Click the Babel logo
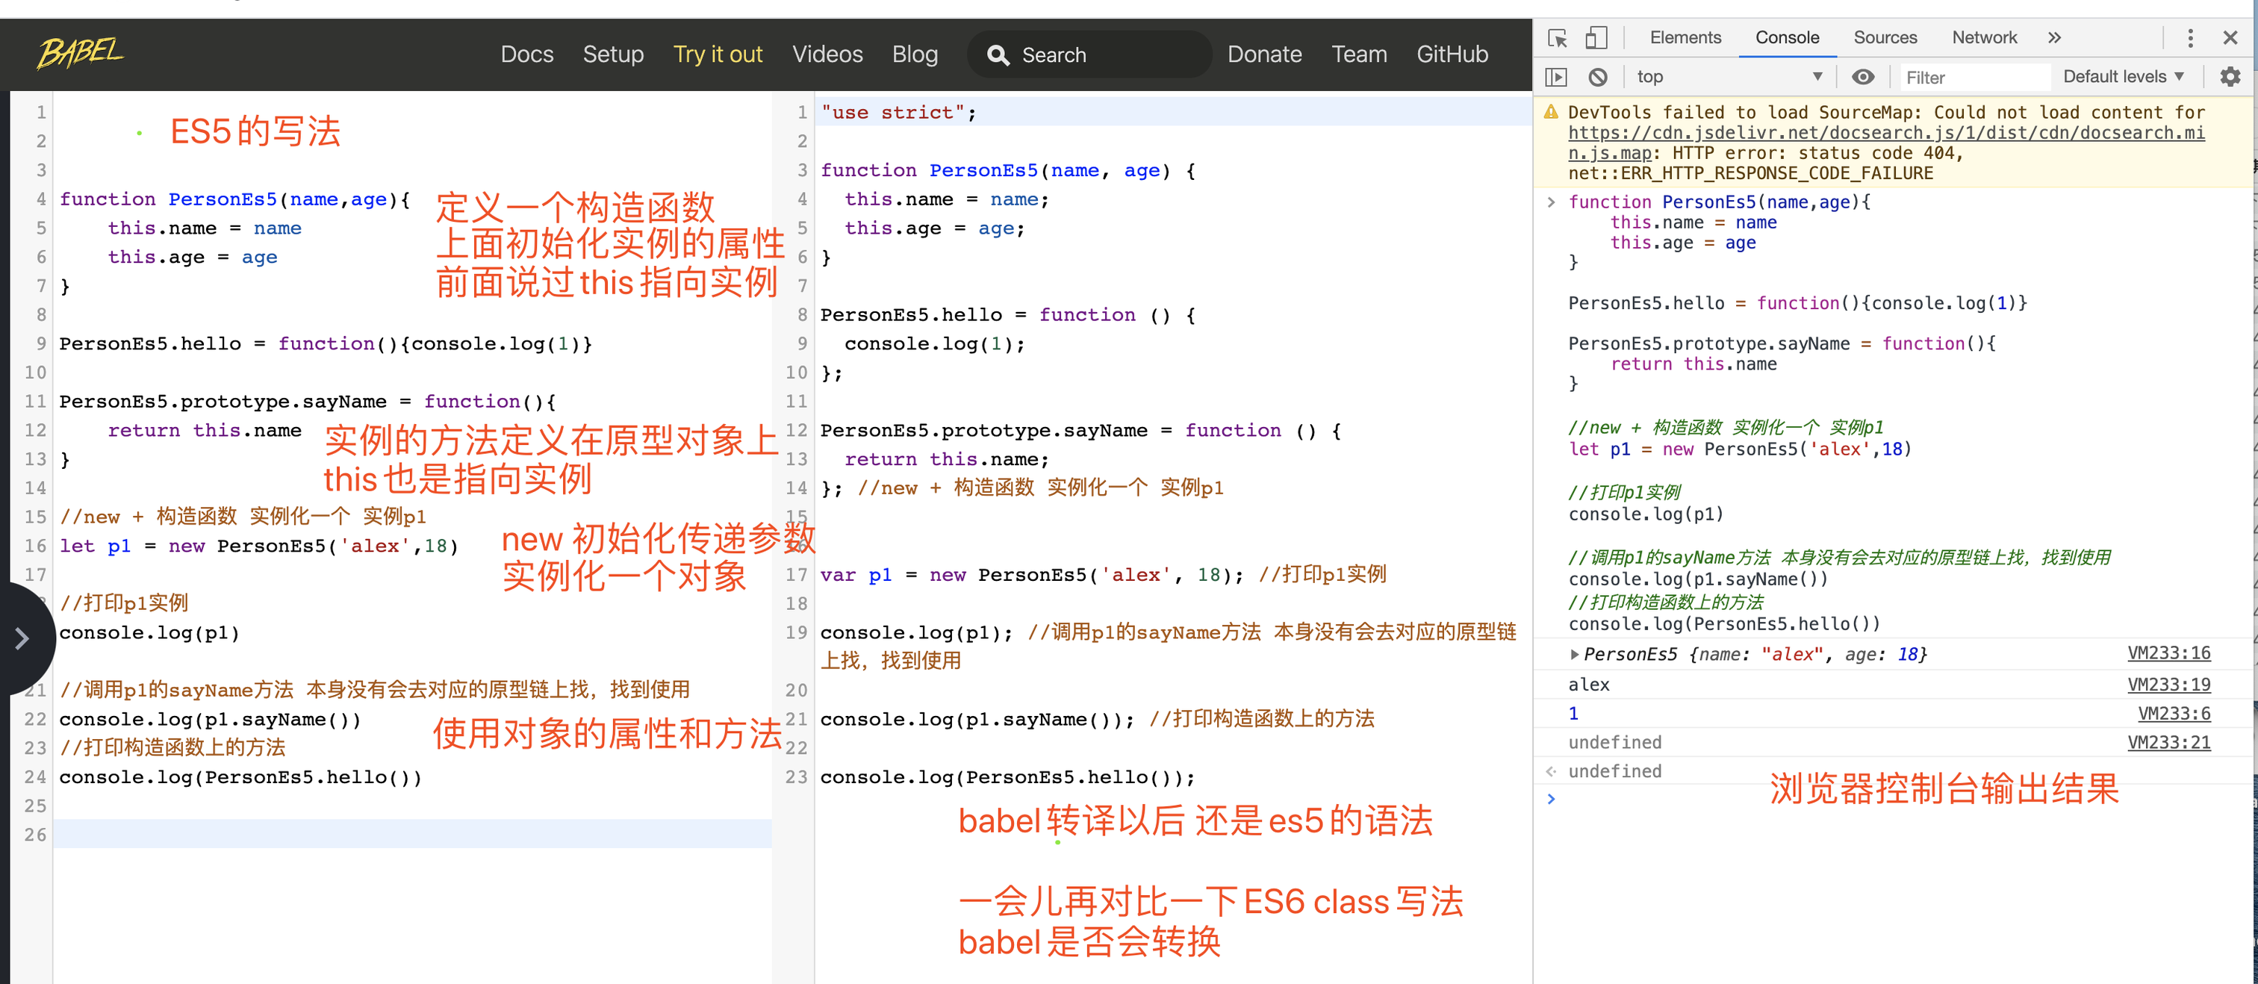2258x984 pixels. 80,52
